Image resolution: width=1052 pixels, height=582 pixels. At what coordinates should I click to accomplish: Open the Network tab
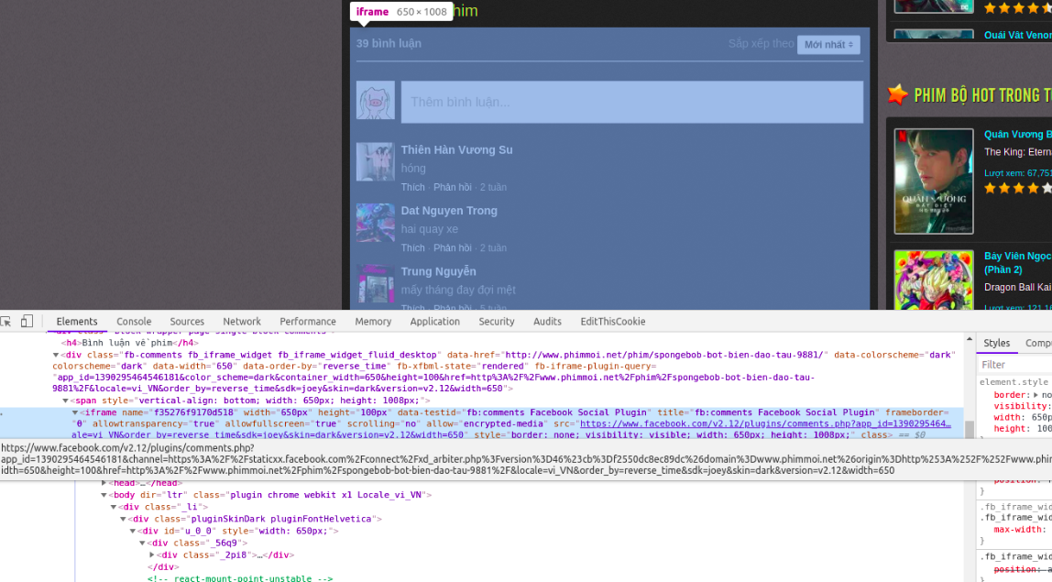[242, 322]
